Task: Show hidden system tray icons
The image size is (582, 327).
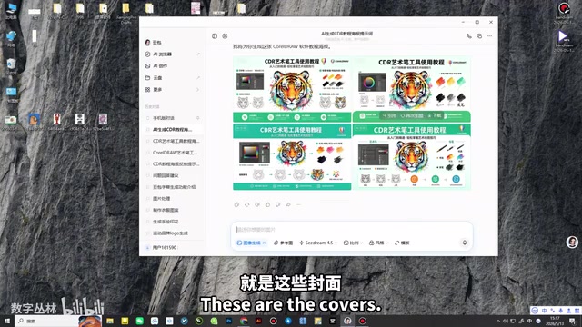Action: click(498, 321)
